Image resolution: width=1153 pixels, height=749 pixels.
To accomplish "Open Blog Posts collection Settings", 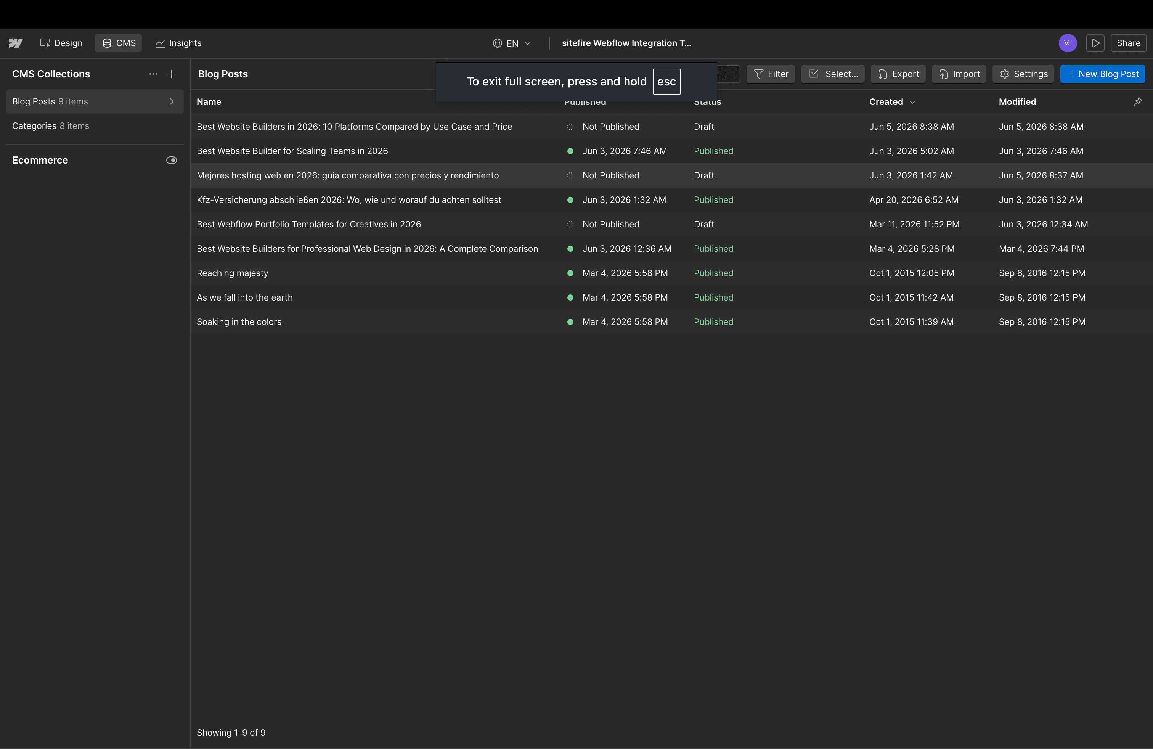I will coord(1023,74).
